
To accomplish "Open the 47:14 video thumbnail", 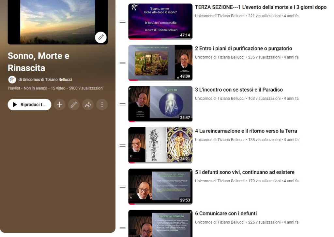I will [160, 21].
